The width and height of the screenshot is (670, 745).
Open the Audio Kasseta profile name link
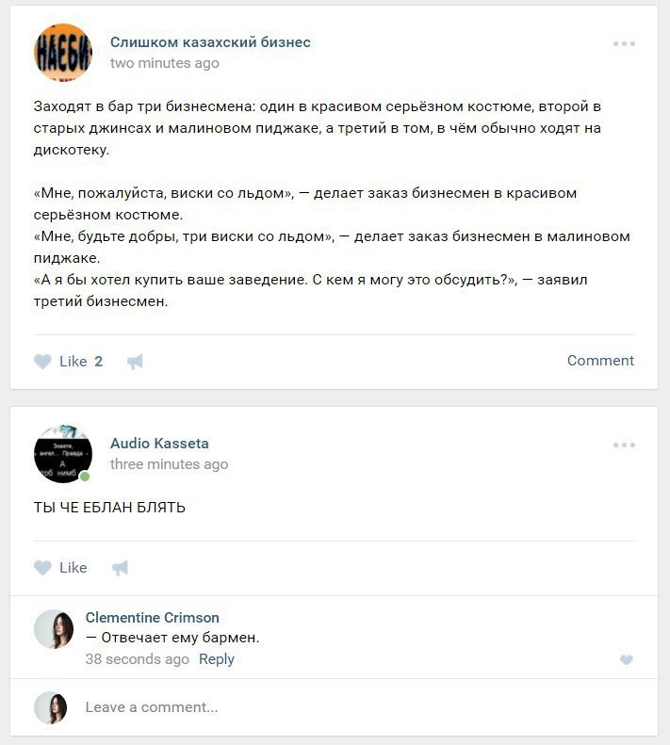159,444
